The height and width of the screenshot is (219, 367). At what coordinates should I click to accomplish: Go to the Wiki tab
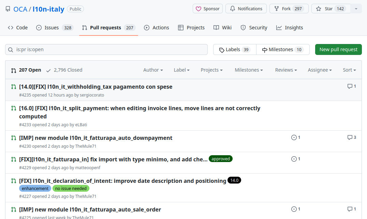coord(222,28)
